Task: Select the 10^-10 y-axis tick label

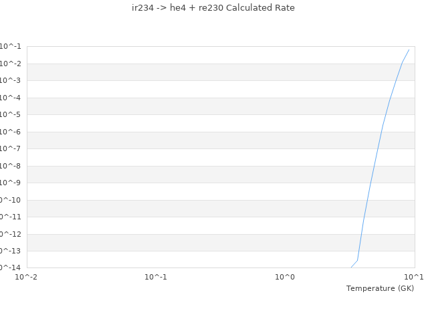Action: (11, 200)
